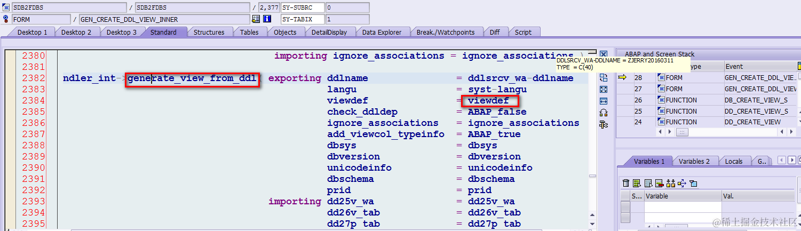The width and height of the screenshot is (801, 231).
Task: Switch to the Diff tab
Action: click(x=495, y=32)
